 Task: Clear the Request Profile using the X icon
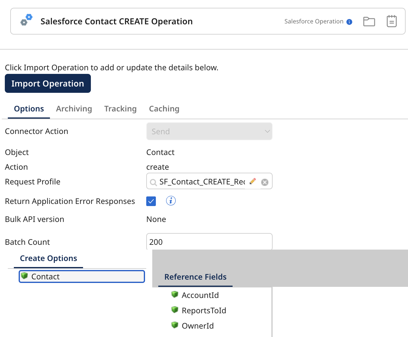coord(264,182)
